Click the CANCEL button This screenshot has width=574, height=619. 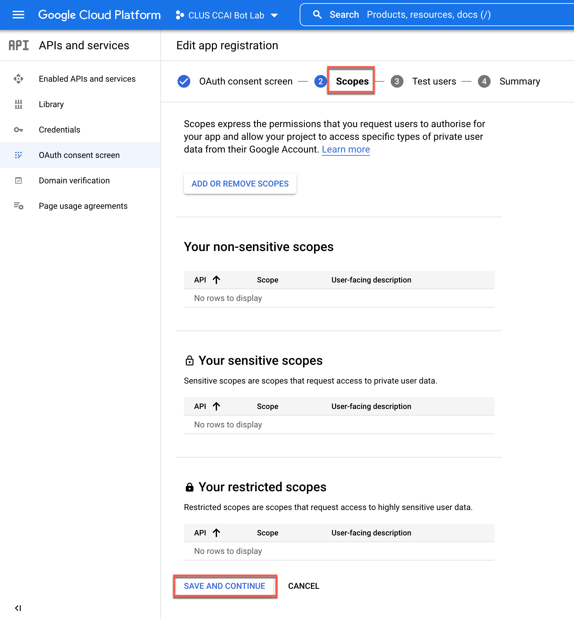(x=304, y=586)
